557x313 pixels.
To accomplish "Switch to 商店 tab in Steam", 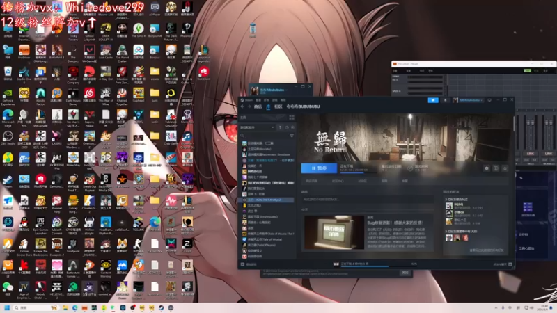I will coord(258,106).
